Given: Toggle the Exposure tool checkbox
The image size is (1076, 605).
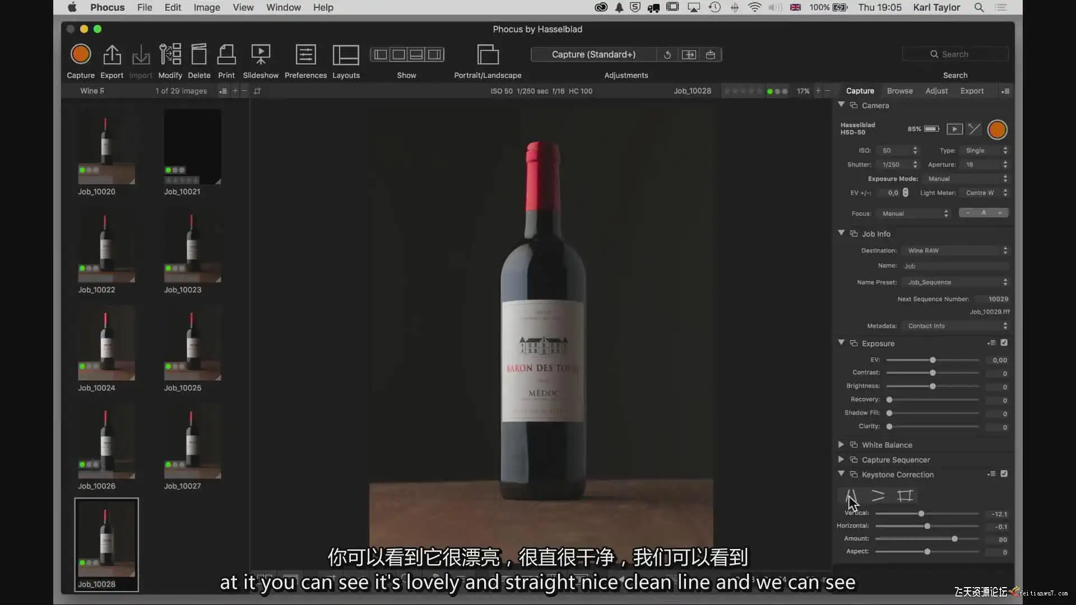Looking at the screenshot, I should [1004, 343].
